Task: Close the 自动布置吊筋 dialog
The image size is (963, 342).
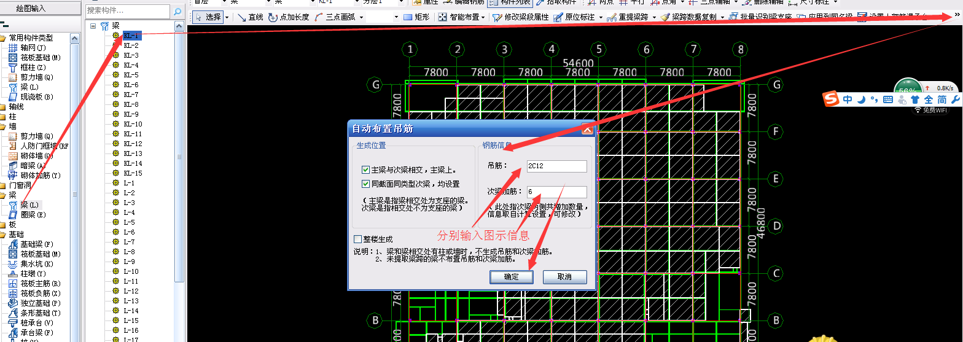Action: point(587,129)
